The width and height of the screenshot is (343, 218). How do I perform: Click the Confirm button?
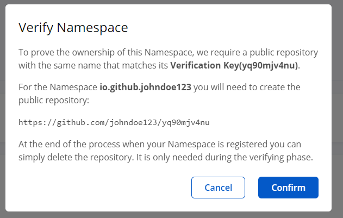(288, 188)
